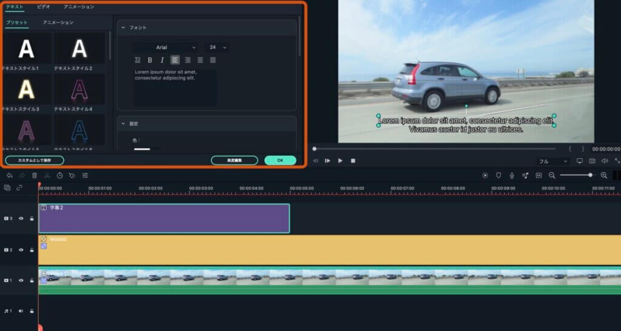Open the Arial font family dropdown
The image size is (621, 331).
pos(165,47)
